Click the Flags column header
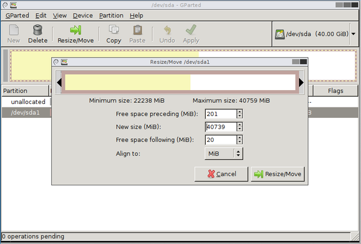 (x=336, y=91)
